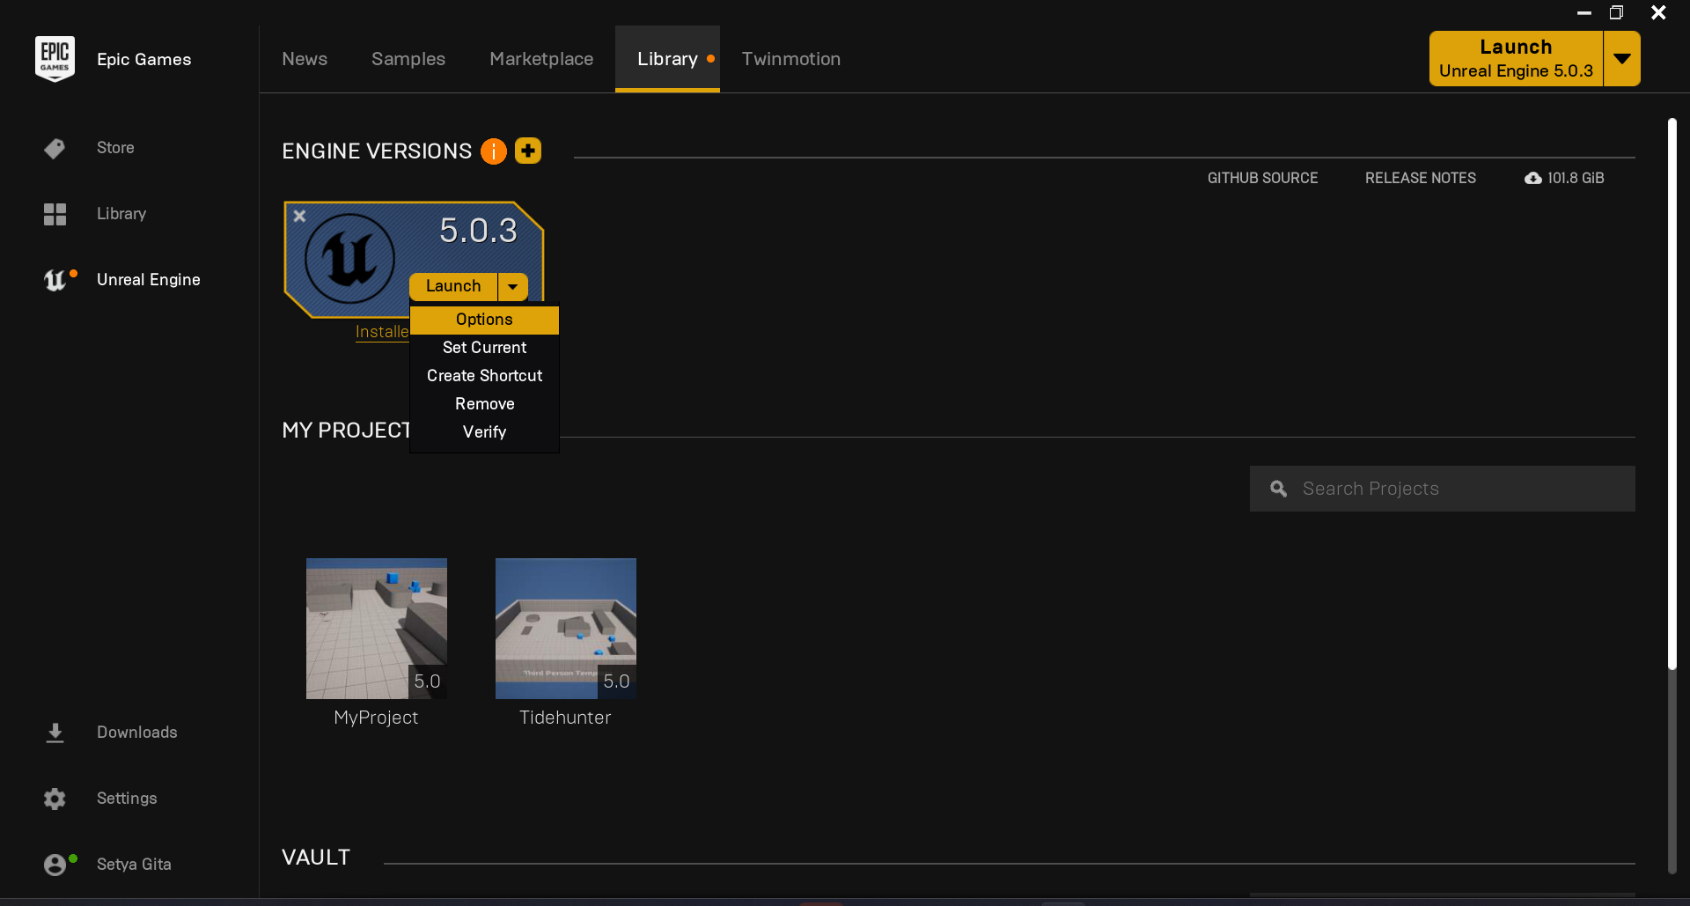Screen dimensions: 1690x906
Task: Launch engine 5.0.3 from its card
Action: point(453,286)
